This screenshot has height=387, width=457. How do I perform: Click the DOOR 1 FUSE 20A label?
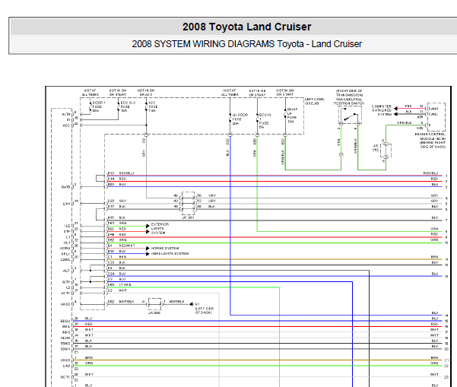coord(99,106)
